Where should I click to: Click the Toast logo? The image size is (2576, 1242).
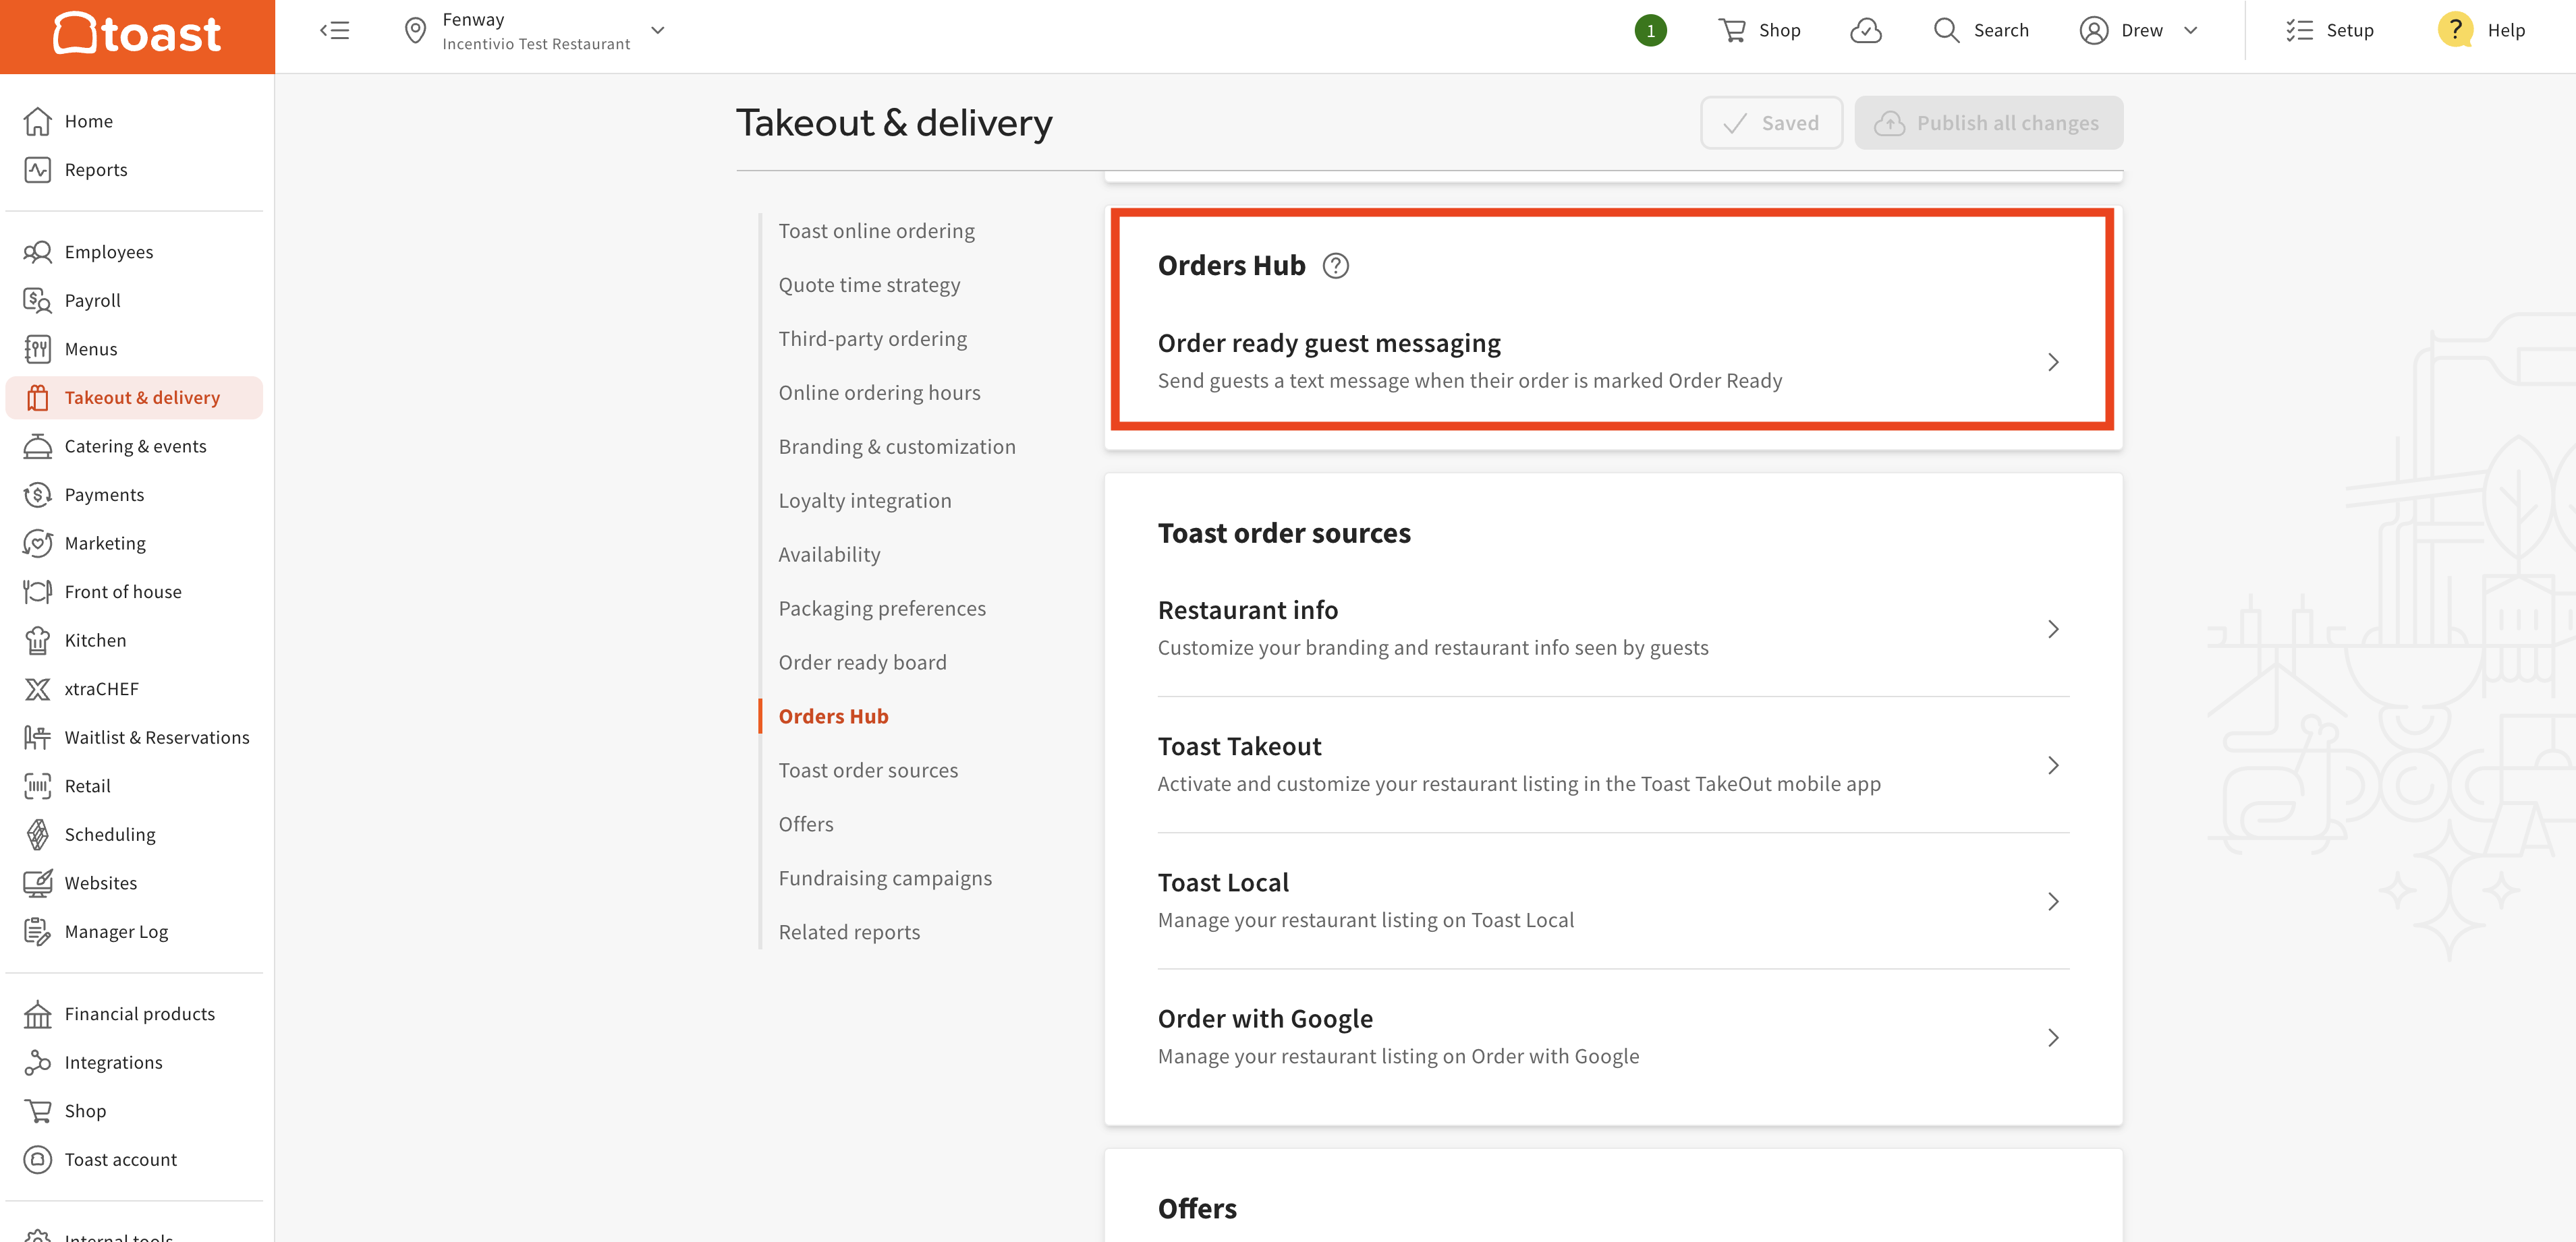tap(137, 35)
